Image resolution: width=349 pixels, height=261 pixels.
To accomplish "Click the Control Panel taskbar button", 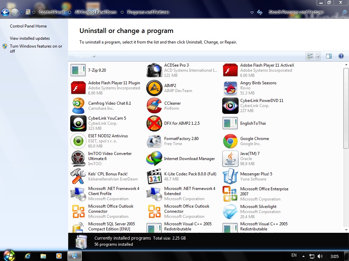I will pyautogui.click(x=75, y=256).
